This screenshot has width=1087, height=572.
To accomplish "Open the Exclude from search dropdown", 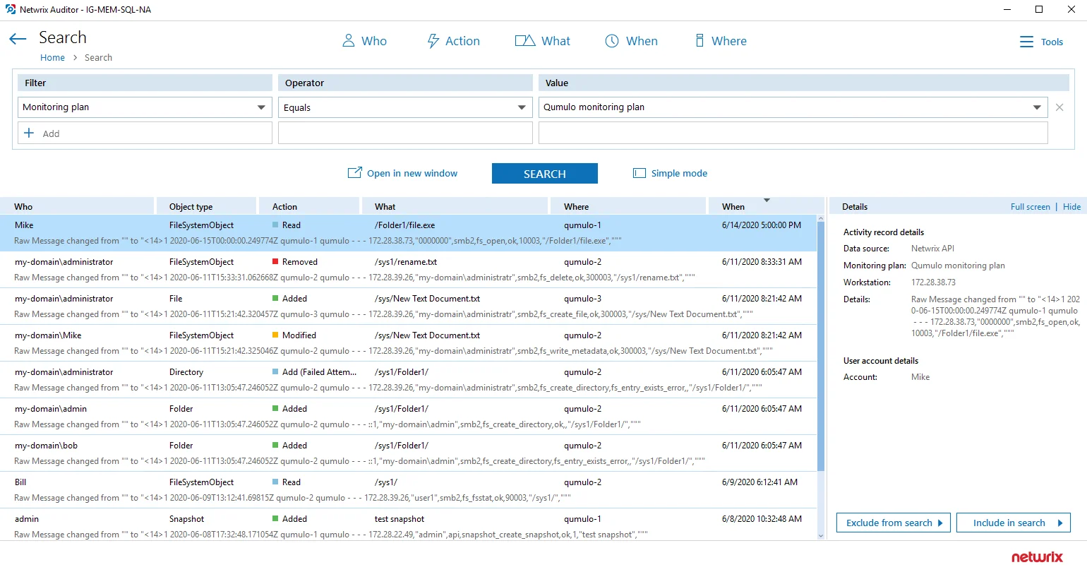I will [x=894, y=523].
